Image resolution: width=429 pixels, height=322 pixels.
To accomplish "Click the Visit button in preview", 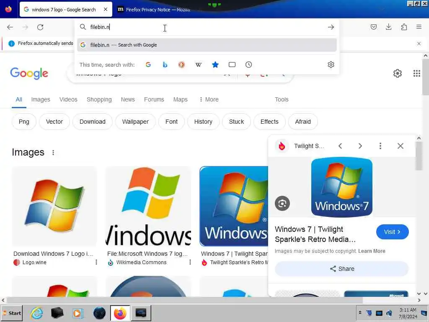I will click(x=392, y=232).
